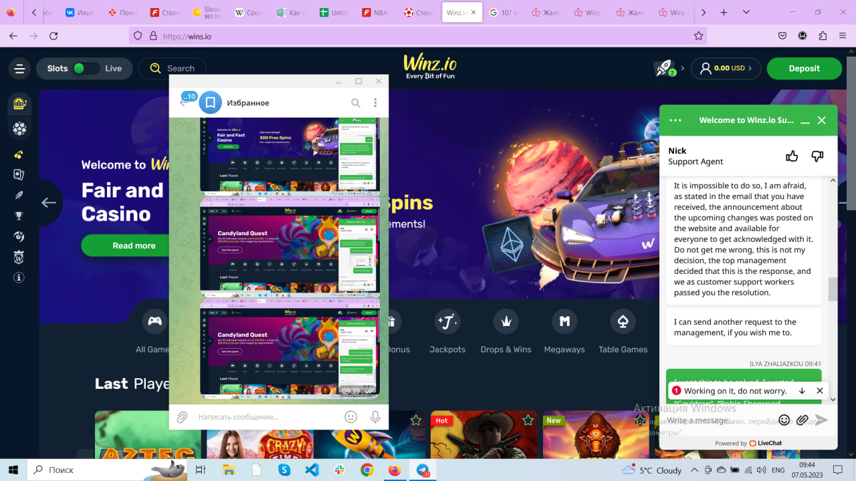
Task: Open the shield crest sidebar icon
Action: coord(19,257)
